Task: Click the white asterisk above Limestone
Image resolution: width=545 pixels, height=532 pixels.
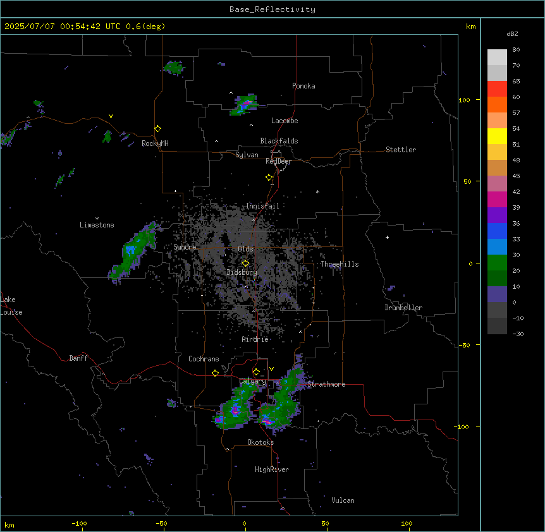Action: tap(97, 219)
